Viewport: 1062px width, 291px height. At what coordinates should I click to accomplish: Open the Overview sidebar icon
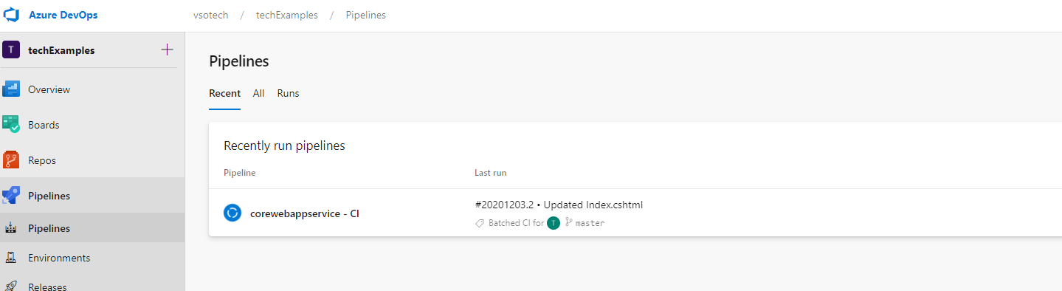11,89
